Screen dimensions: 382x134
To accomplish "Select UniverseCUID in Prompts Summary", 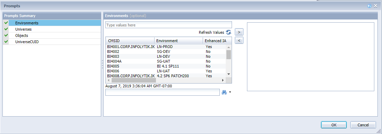I will [x=54, y=42].
